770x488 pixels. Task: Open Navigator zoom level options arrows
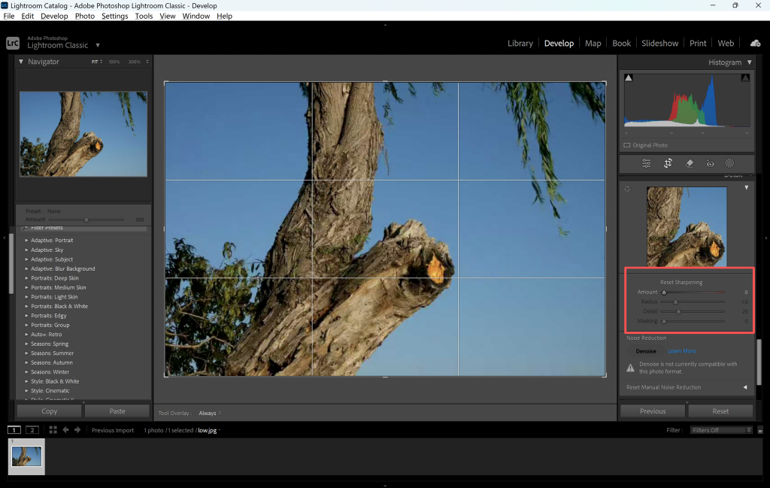pyautogui.click(x=147, y=62)
